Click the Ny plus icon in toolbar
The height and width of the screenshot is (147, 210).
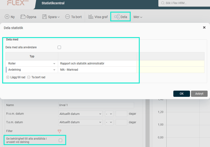pos(7,17)
